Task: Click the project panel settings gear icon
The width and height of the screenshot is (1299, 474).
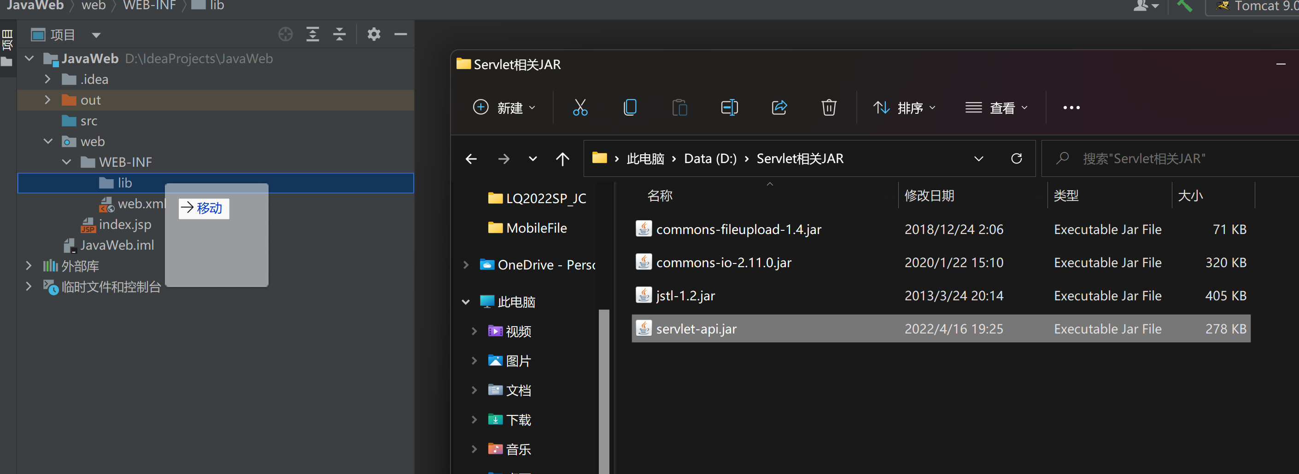Action: pyautogui.click(x=374, y=34)
